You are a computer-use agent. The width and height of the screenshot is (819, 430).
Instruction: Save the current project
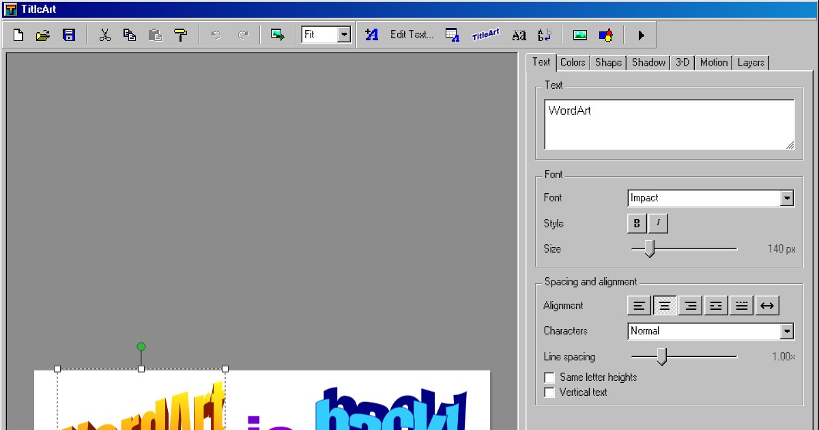click(68, 35)
